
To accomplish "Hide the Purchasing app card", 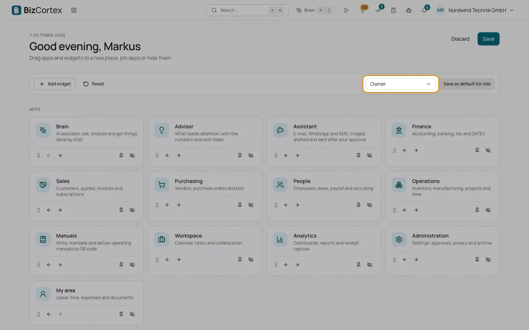I will point(251,205).
